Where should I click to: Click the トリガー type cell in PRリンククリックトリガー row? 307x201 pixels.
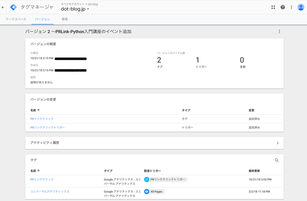point(187,127)
